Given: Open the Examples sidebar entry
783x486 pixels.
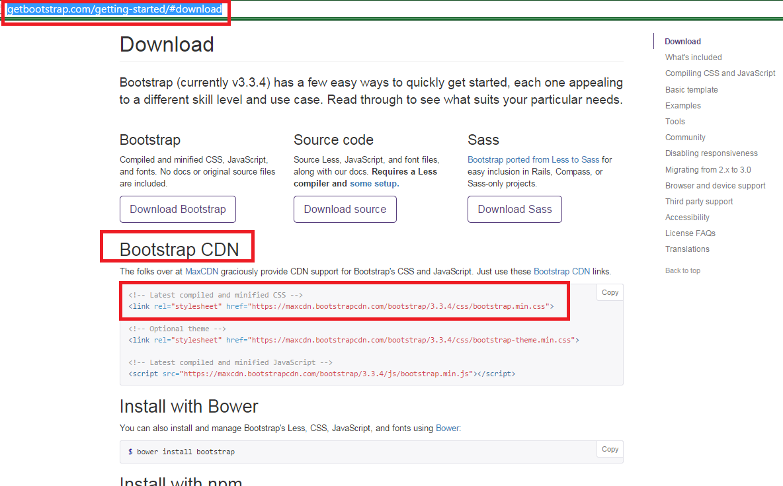Looking at the screenshot, I should pyautogui.click(x=682, y=105).
